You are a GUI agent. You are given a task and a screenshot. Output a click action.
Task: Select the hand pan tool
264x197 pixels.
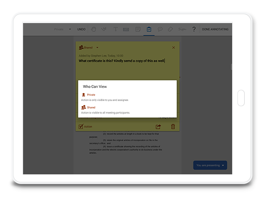click(93, 29)
